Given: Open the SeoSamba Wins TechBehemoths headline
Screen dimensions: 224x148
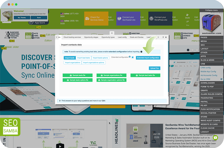Looking at the screenshot, I should [x=182, y=127].
